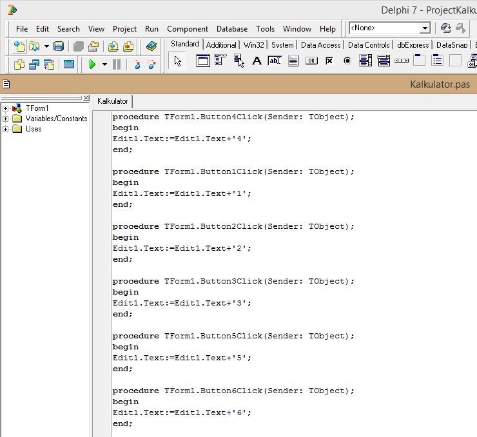Expand the Variables/Constants tree node
This screenshot has height=437, width=477.
(5, 119)
